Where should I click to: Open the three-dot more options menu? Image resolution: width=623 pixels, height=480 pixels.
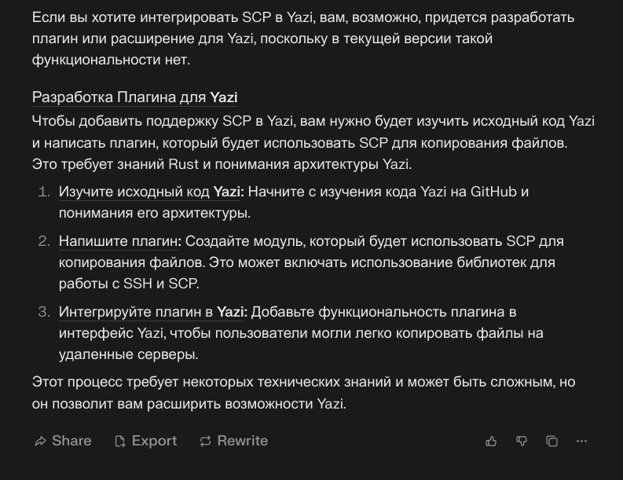[581, 442]
